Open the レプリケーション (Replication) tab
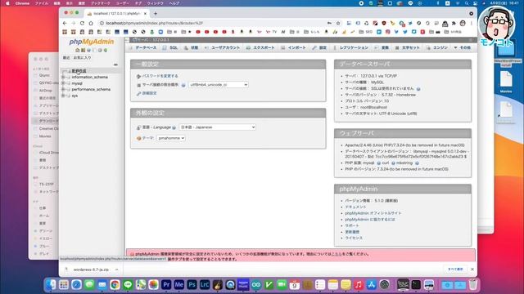This screenshot has height=294, width=524. click(350, 47)
